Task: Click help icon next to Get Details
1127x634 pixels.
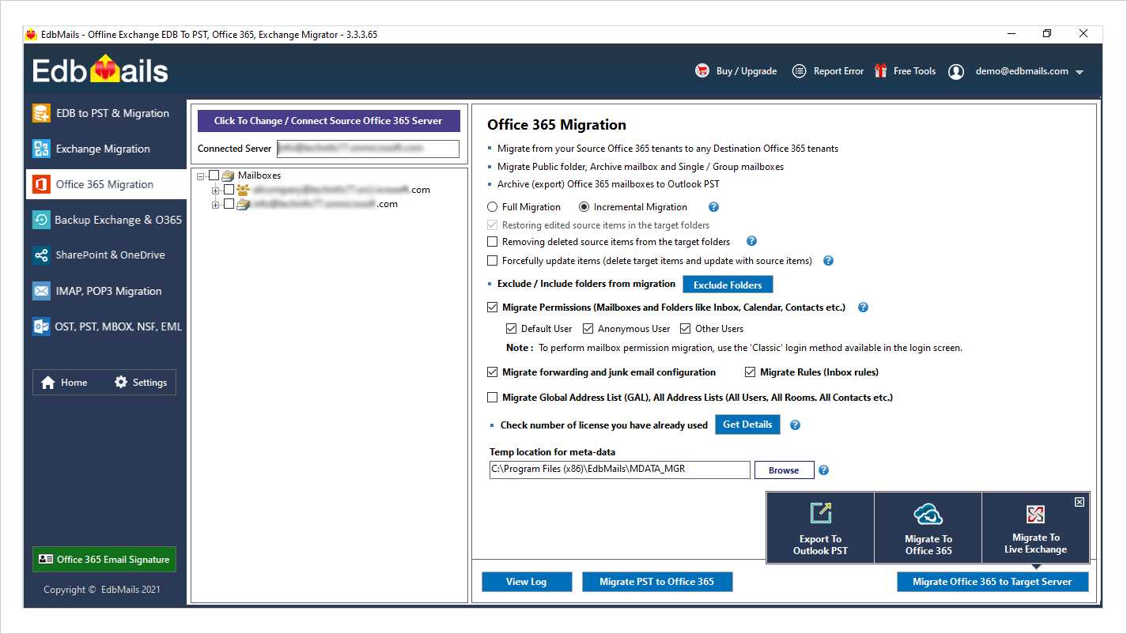Action: (795, 425)
